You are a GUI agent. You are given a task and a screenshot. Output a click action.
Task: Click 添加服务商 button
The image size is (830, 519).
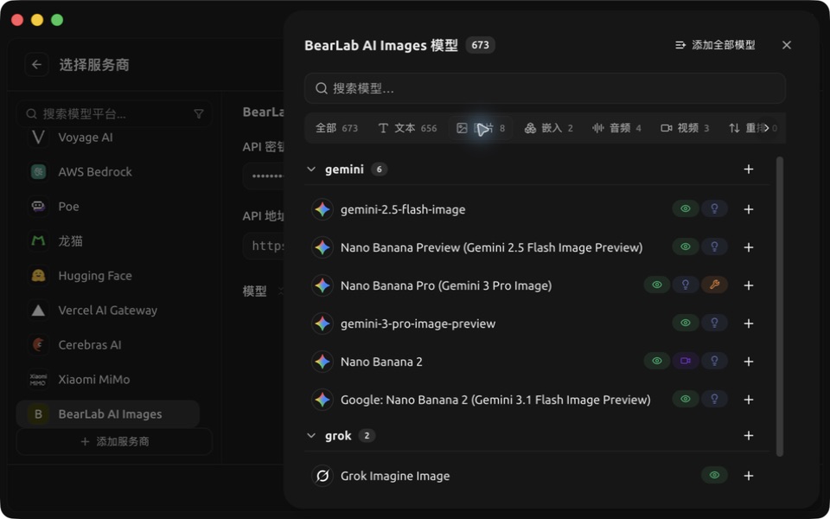pyautogui.click(x=114, y=442)
